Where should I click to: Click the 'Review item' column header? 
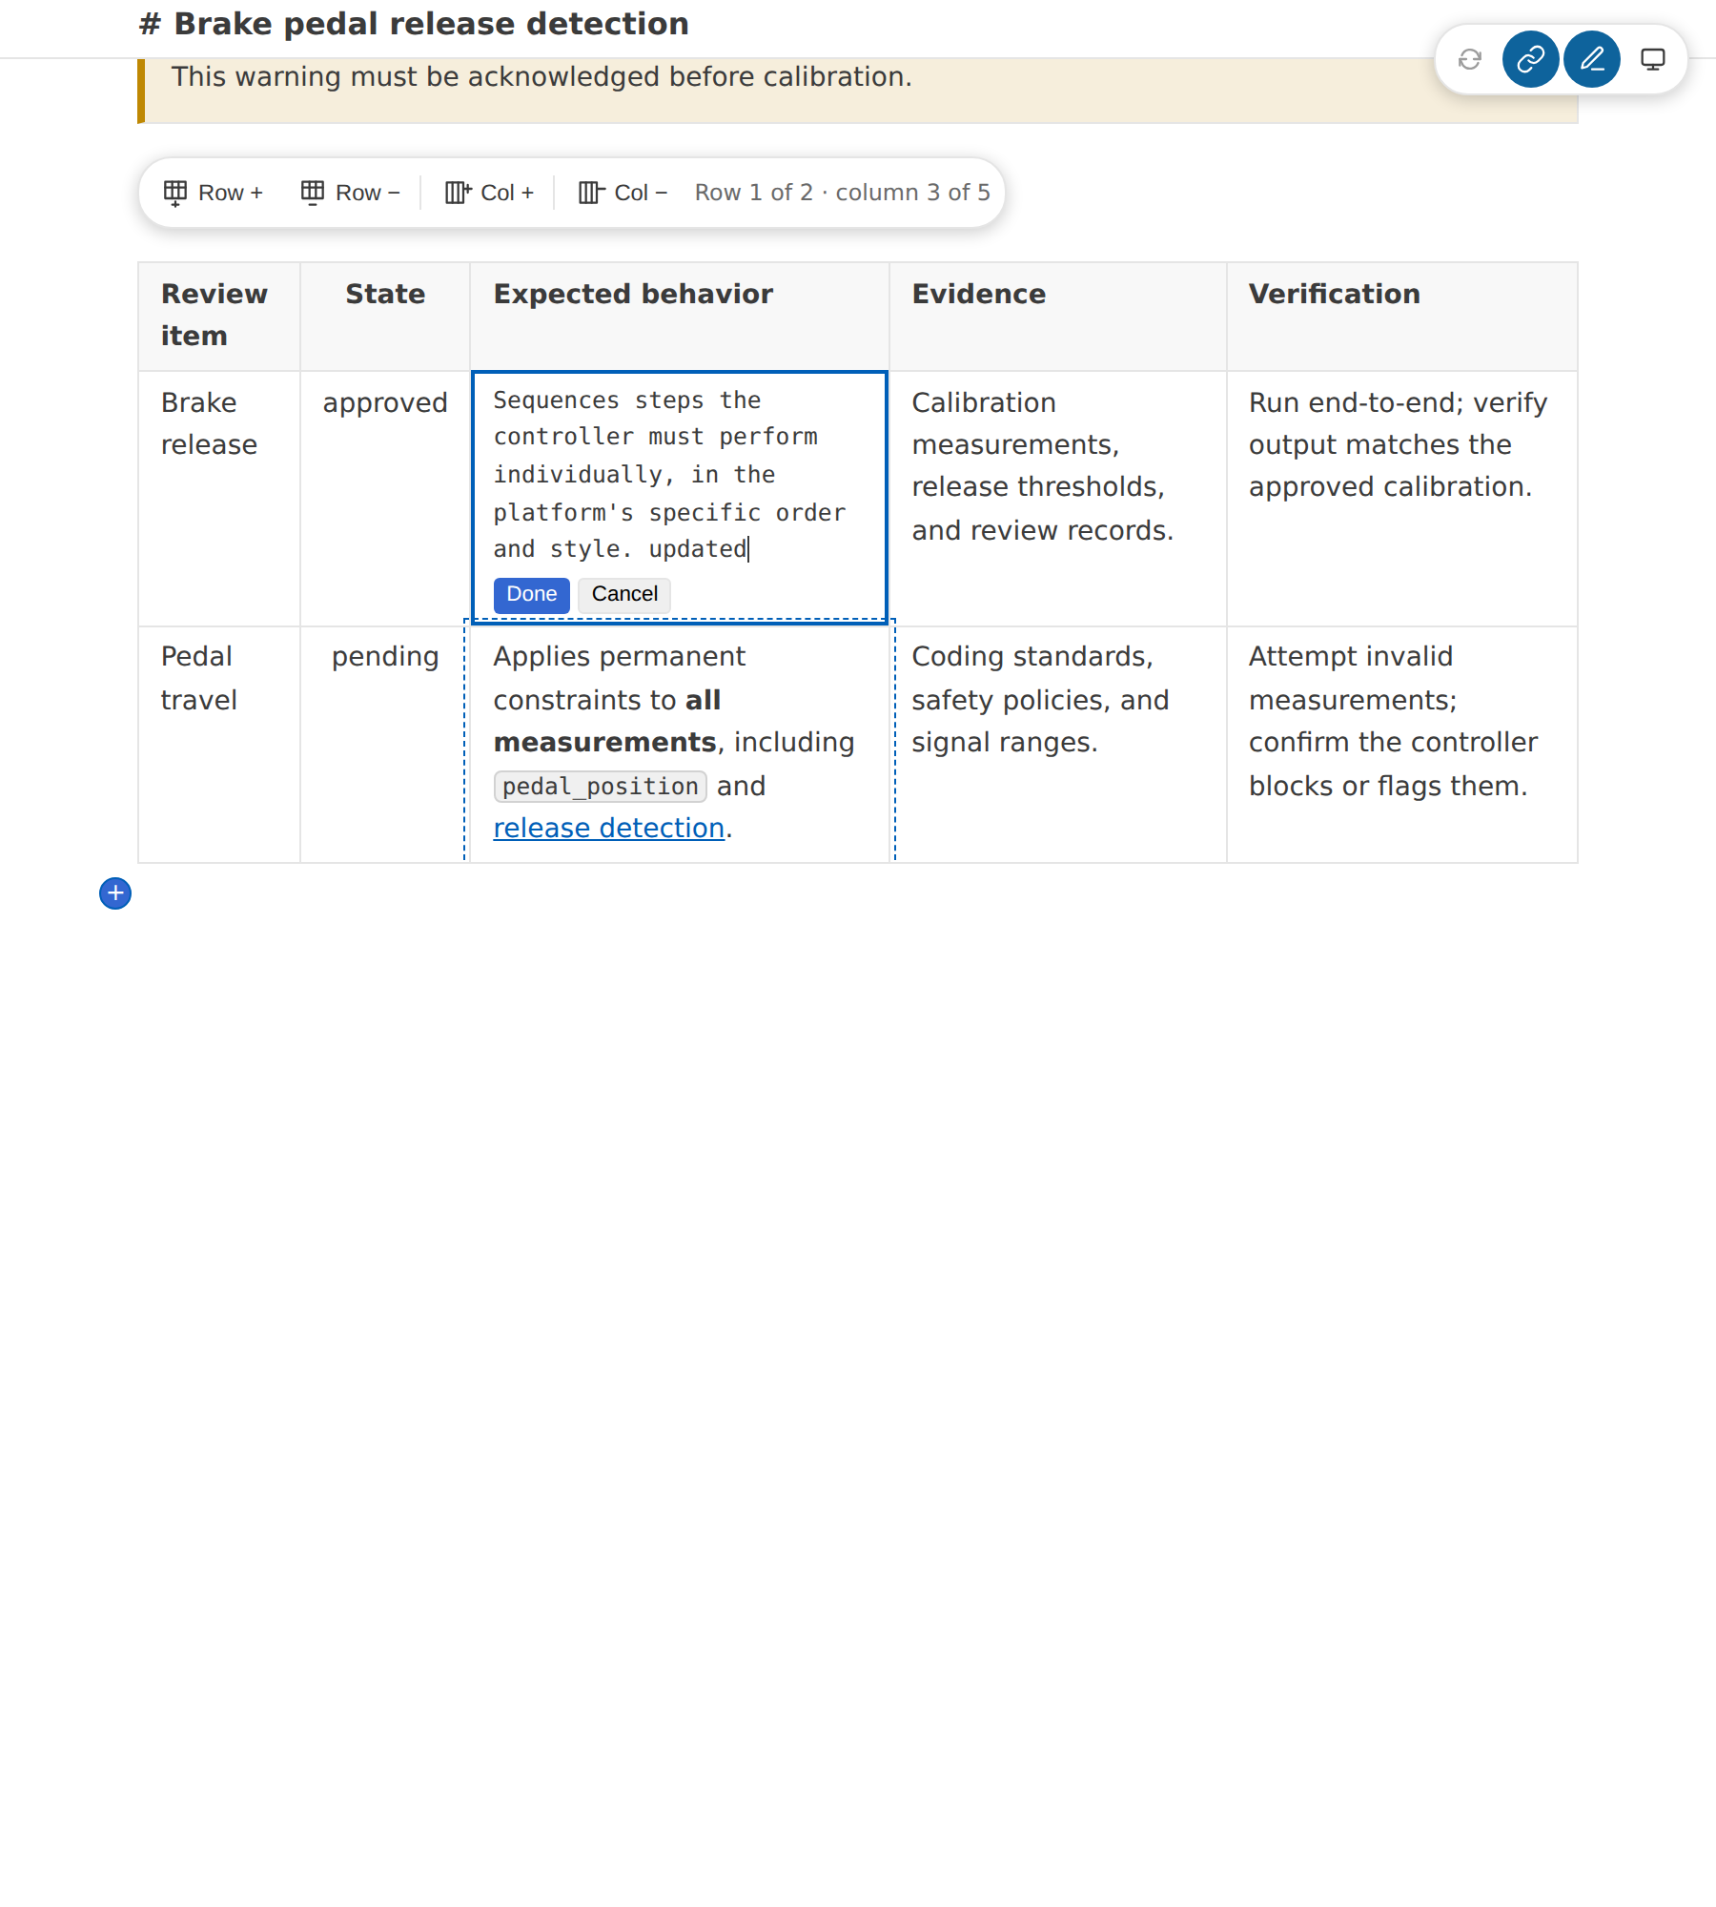(219, 317)
